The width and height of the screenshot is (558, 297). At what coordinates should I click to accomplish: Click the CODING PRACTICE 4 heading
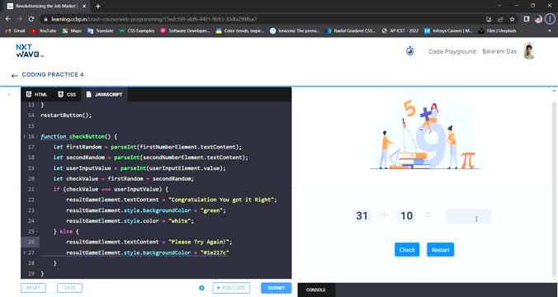pos(53,75)
